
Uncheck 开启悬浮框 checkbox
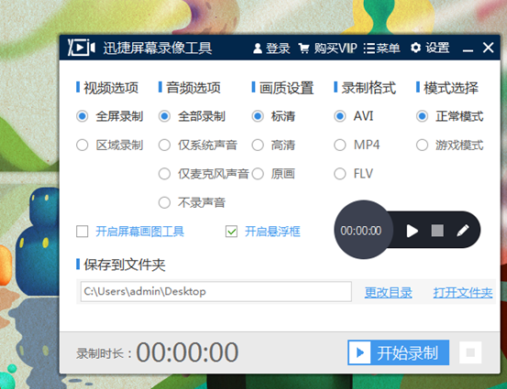(x=232, y=232)
